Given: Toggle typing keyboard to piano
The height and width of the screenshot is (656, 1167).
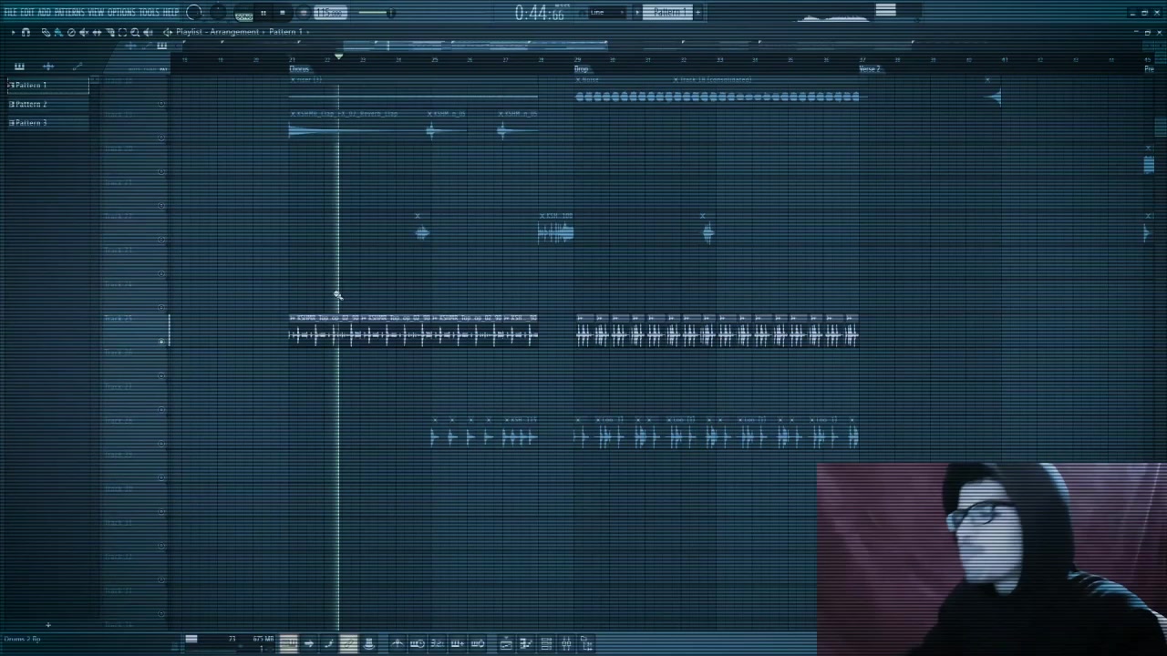Looking at the screenshot, I should click(x=289, y=643).
